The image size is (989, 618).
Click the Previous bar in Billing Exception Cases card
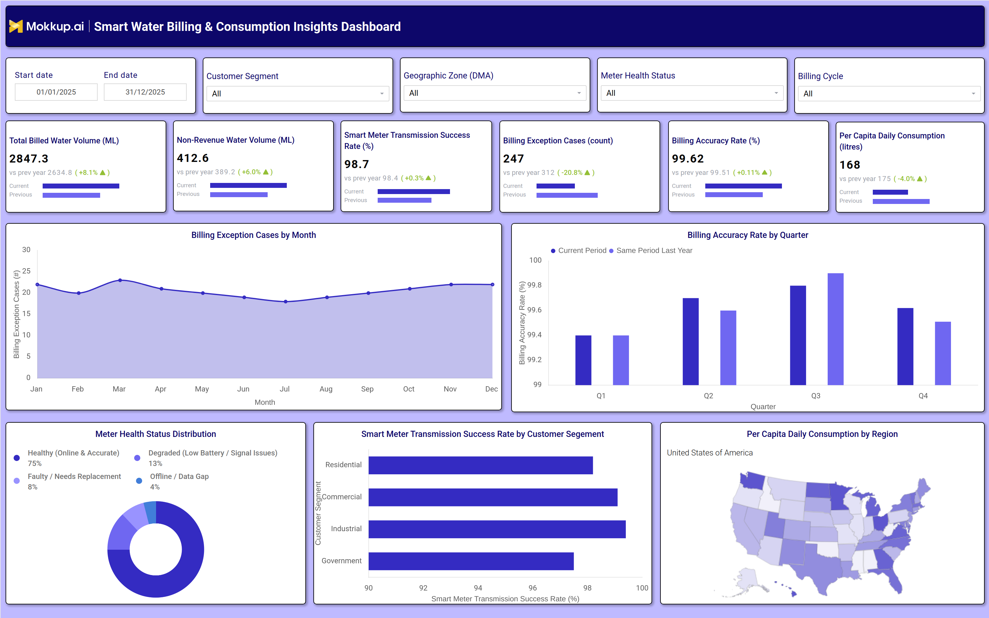pos(567,195)
